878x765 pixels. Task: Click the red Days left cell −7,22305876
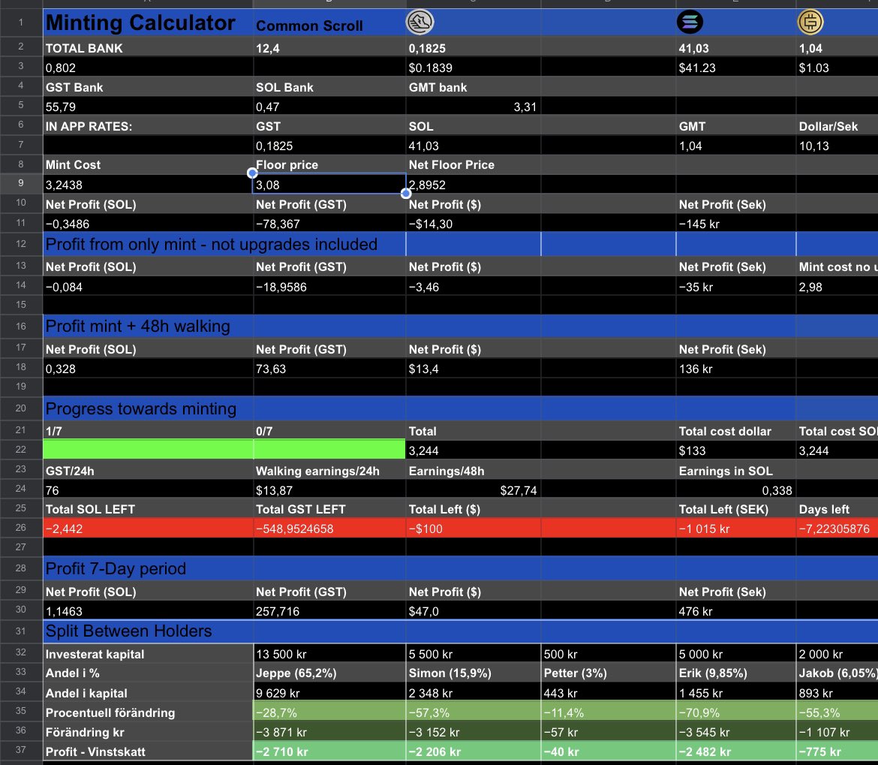(x=837, y=528)
